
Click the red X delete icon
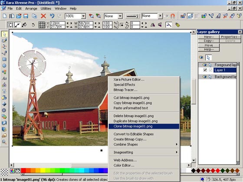[43, 16]
